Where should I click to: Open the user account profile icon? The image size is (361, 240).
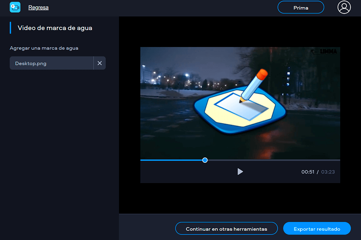pyautogui.click(x=344, y=7)
